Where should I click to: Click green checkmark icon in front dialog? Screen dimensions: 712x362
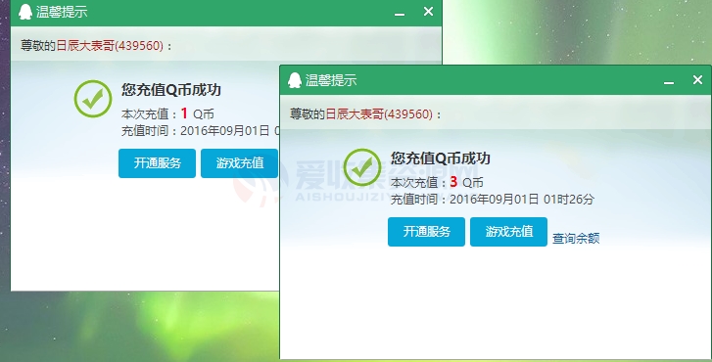pyautogui.click(x=362, y=167)
